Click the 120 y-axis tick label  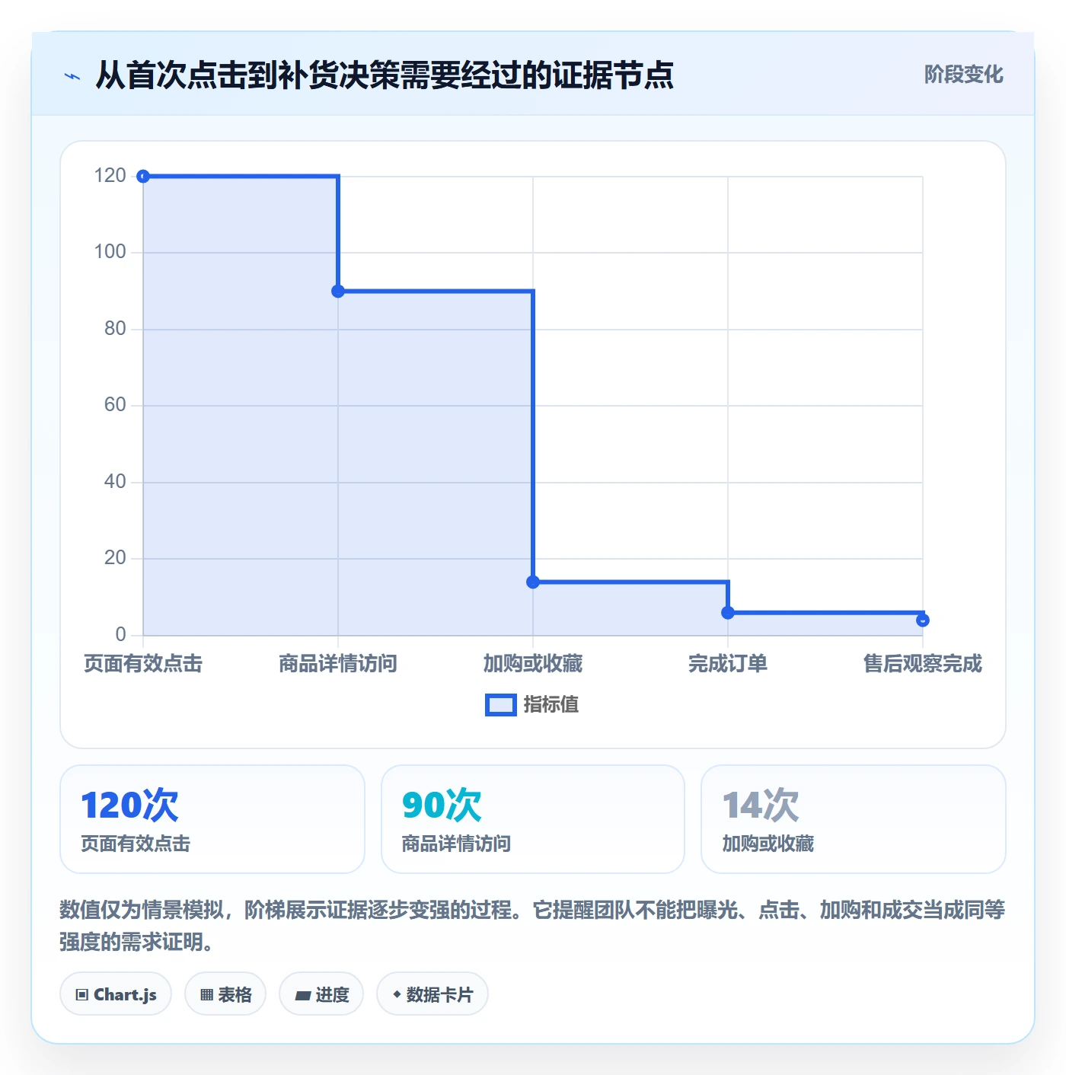pyautogui.click(x=110, y=176)
